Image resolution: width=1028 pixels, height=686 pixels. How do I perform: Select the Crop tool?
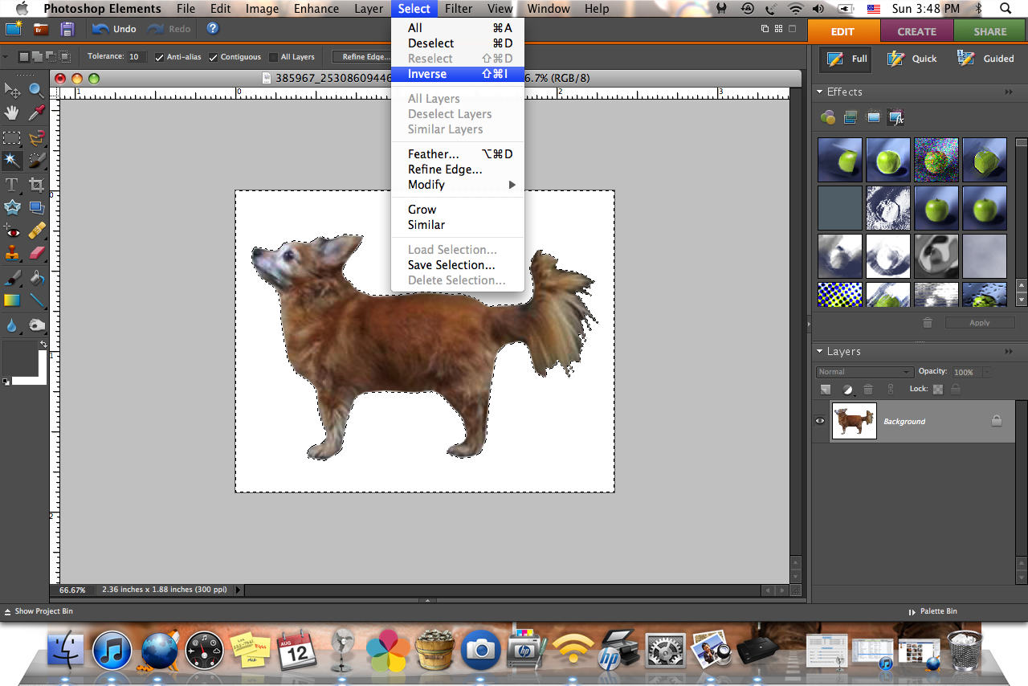(36, 185)
